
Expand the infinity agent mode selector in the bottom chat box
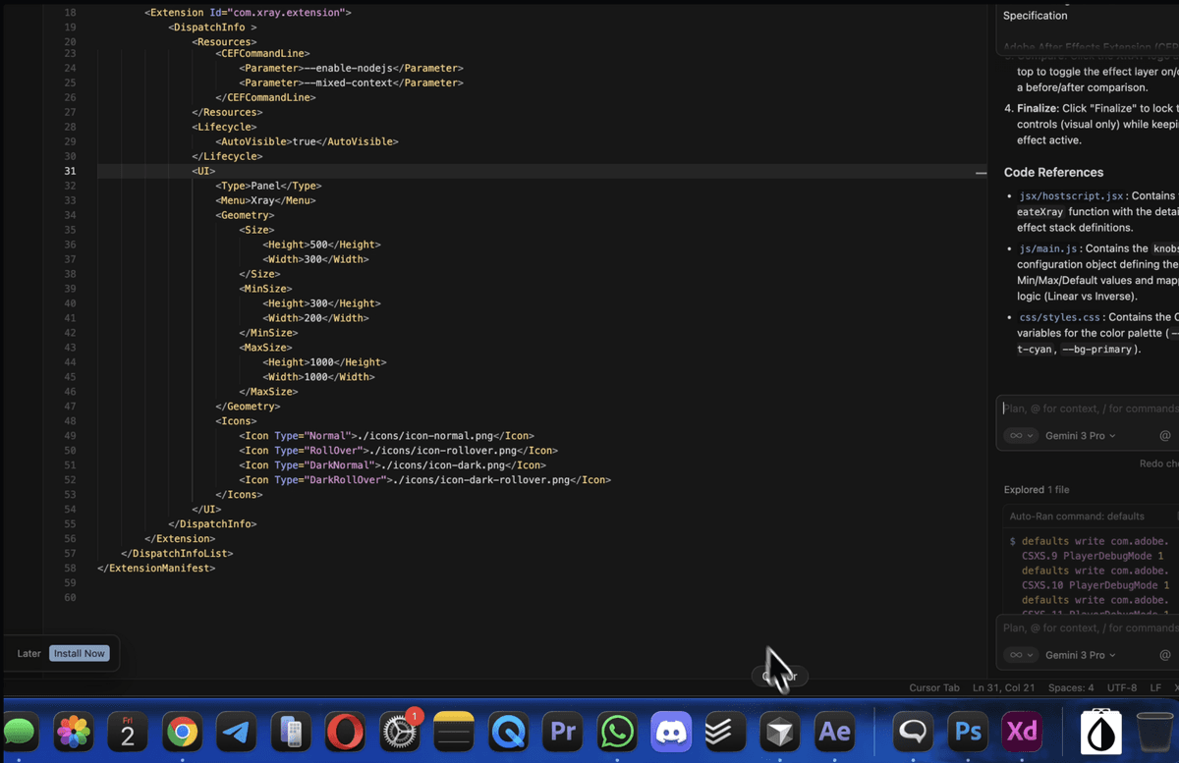click(1022, 655)
